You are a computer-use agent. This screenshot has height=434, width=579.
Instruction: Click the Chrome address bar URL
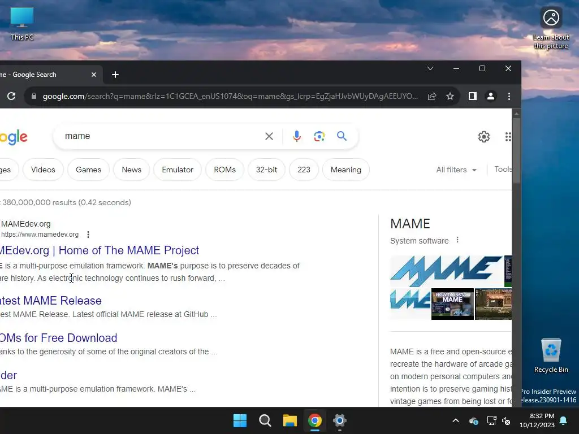[x=231, y=96]
